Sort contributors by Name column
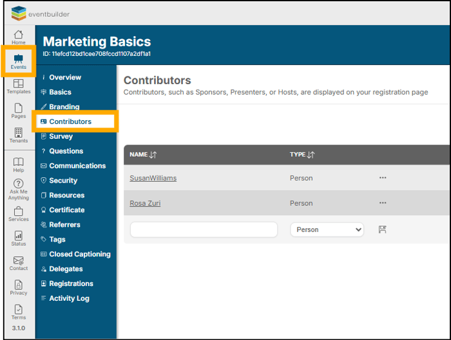The height and width of the screenshot is (340, 451). click(x=153, y=155)
